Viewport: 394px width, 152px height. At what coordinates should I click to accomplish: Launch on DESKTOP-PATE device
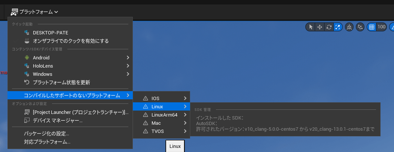click(70, 32)
